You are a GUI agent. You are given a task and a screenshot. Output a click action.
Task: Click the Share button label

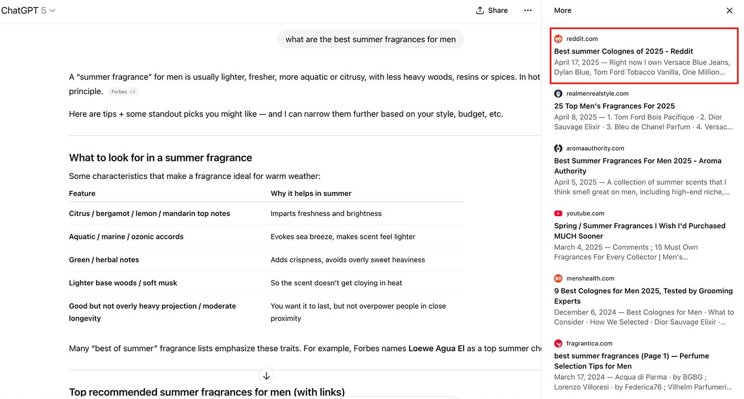[497, 10]
